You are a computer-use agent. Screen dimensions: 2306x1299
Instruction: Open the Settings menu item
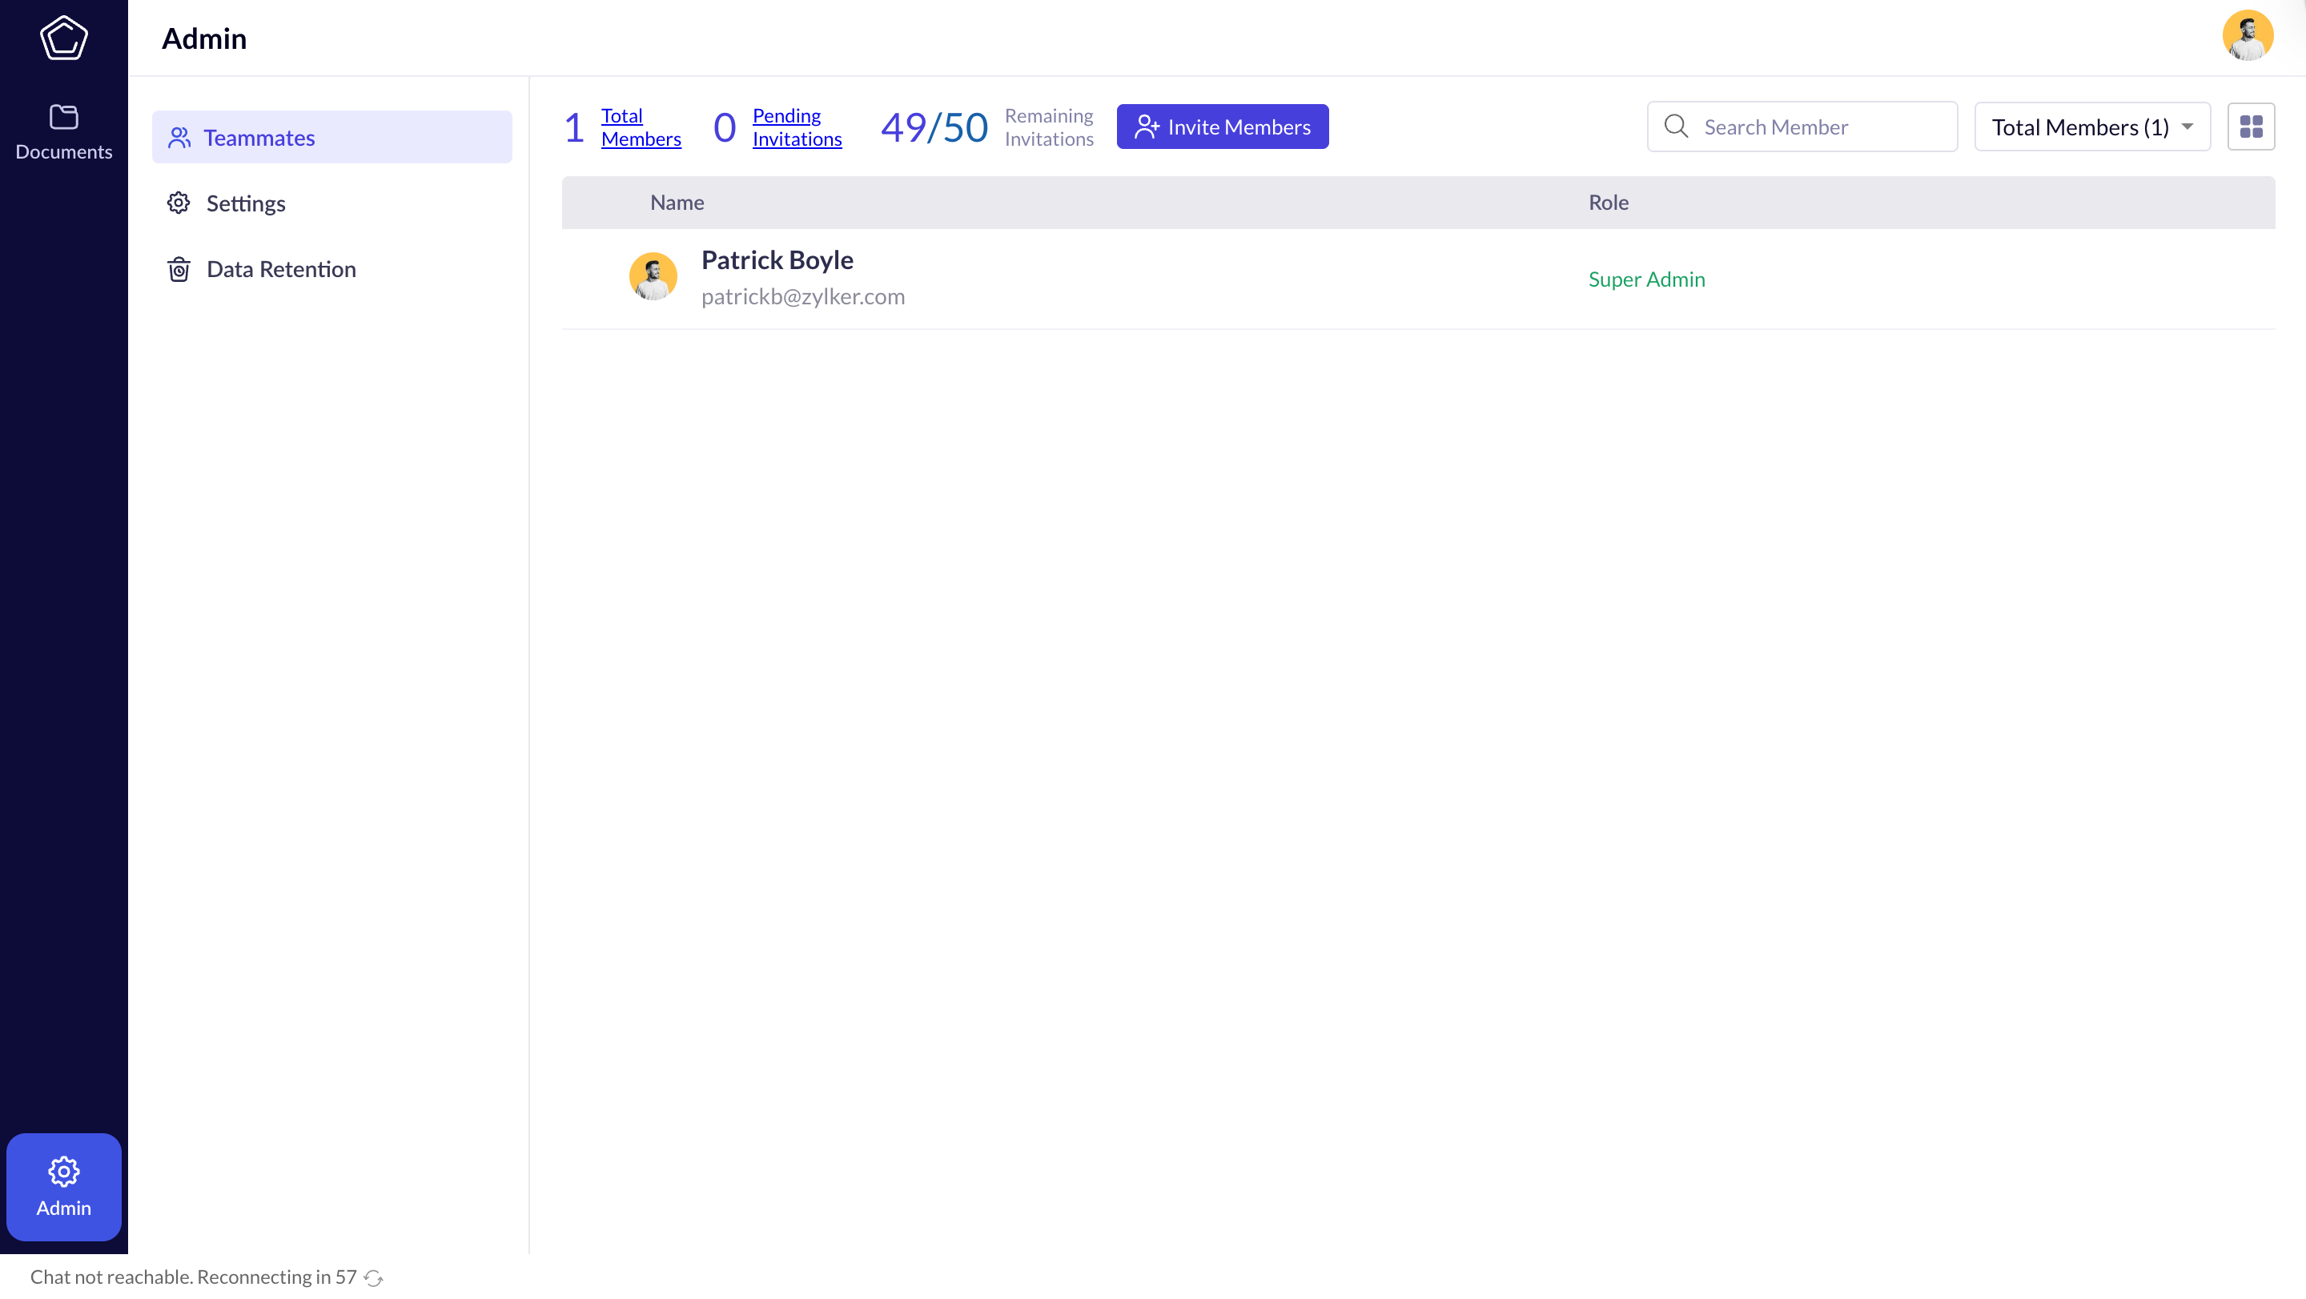tap(245, 203)
